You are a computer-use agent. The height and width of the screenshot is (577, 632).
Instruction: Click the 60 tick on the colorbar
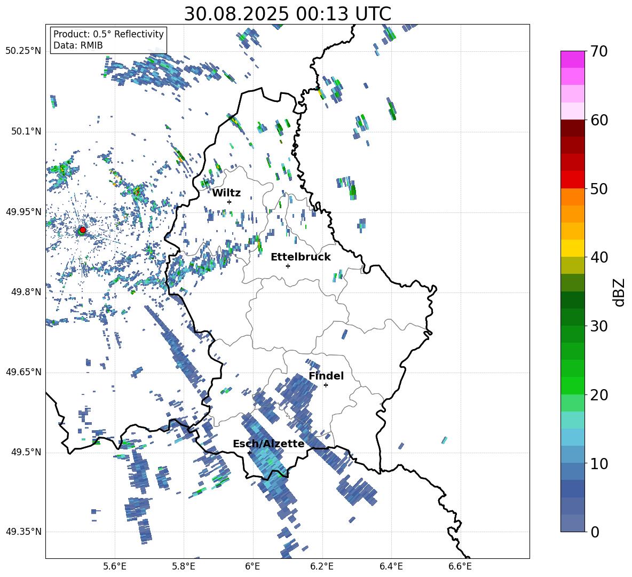tap(599, 120)
